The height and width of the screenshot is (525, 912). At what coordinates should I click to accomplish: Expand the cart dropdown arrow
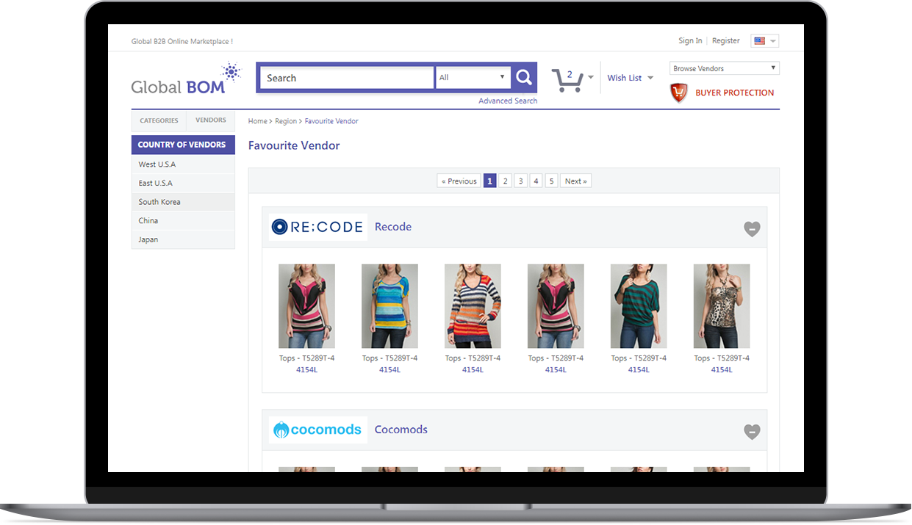591,77
